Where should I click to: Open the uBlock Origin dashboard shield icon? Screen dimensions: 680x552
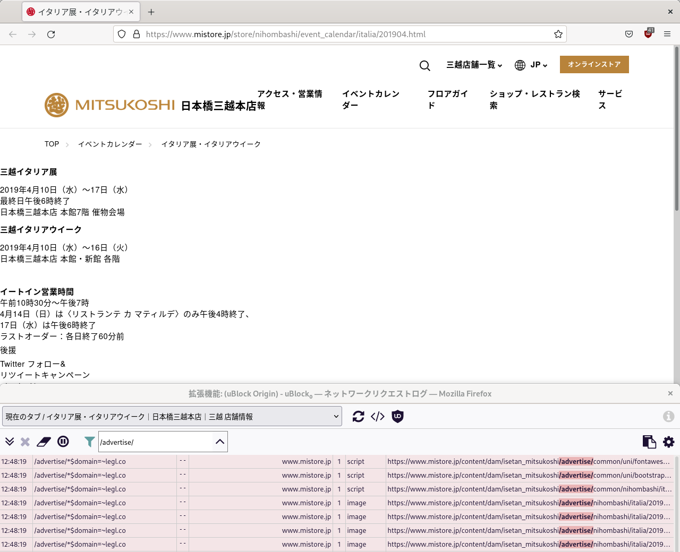pos(397,416)
